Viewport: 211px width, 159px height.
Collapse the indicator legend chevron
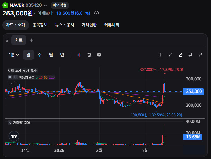[x=11, y=84]
